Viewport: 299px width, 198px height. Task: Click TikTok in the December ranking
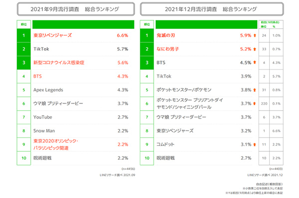click(164, 76)
